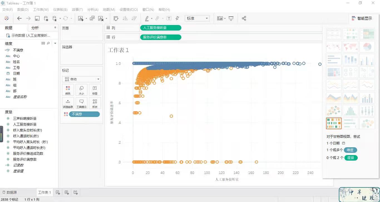Open the dimensions pane dropdown arrow
The width and height of the screenshot is (380, 202).
[55, 43]
